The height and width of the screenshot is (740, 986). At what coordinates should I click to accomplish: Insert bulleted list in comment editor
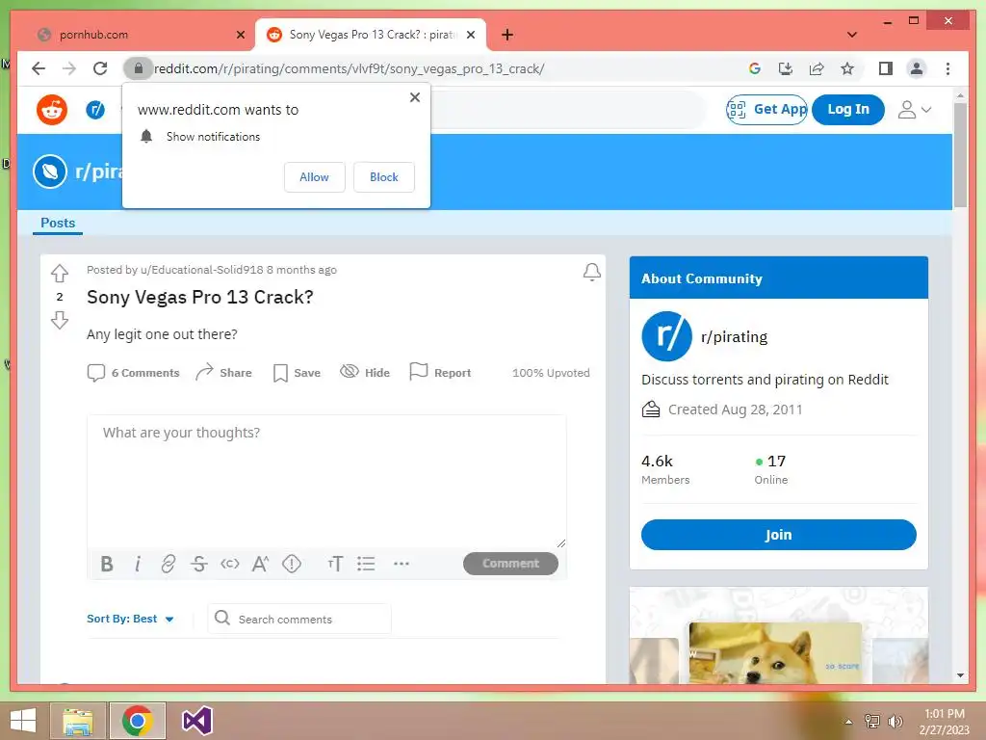coord(366,564)
